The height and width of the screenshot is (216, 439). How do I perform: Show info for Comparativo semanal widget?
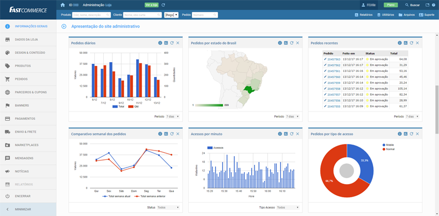coord(160,134)
